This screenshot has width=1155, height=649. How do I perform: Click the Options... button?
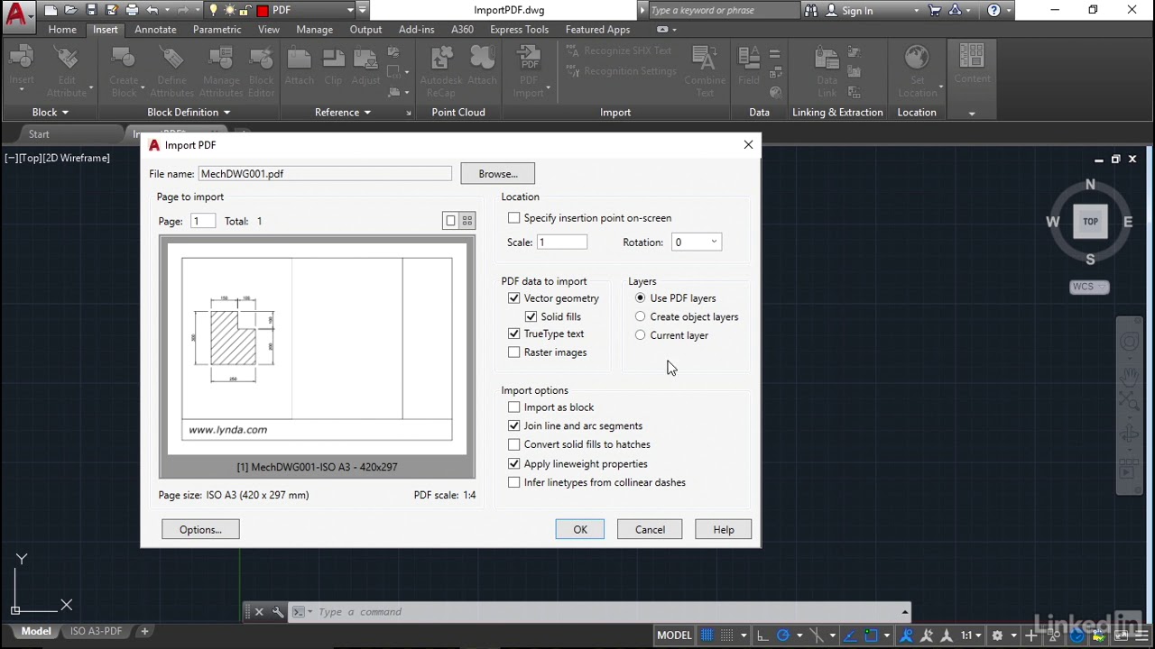[200, 530]
